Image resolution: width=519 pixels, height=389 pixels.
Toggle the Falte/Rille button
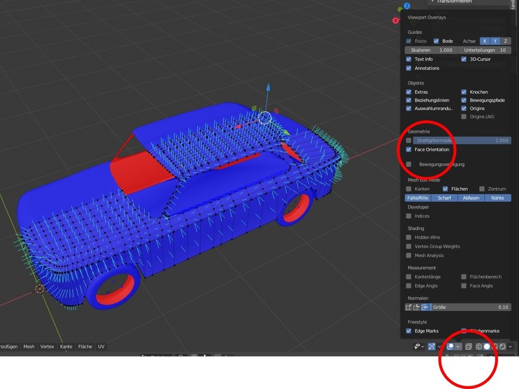tap(418, 198)
